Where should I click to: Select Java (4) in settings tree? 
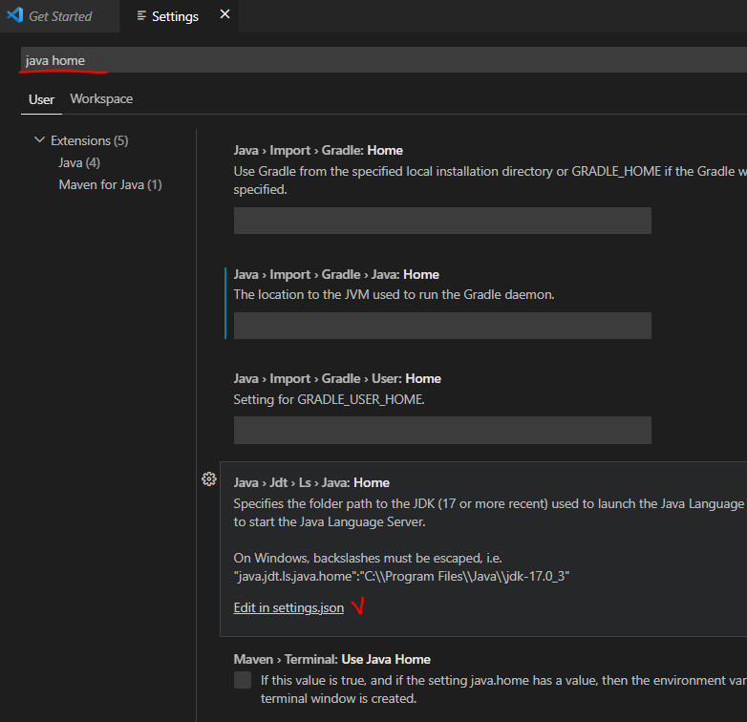coord(79,163)
